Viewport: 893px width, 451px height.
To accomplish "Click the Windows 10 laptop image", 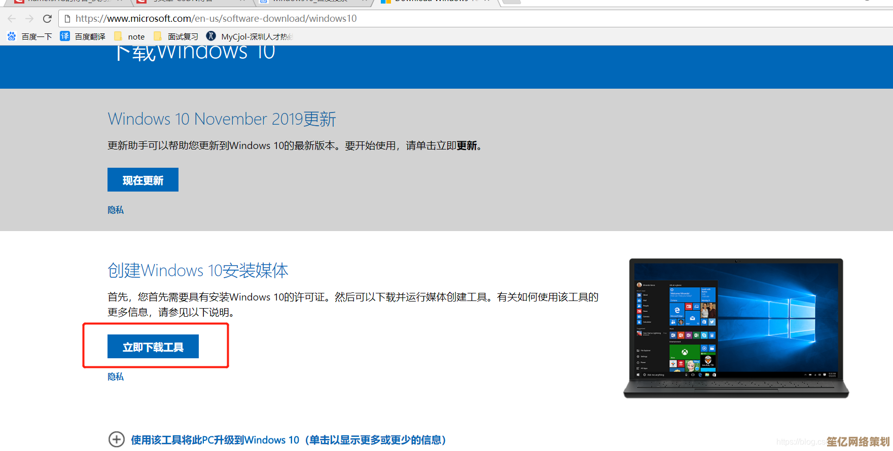I will pos(736,328).
